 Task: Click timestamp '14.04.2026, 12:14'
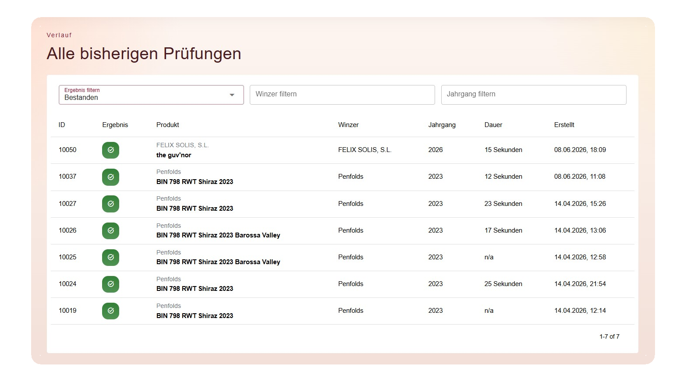point(580,311)
